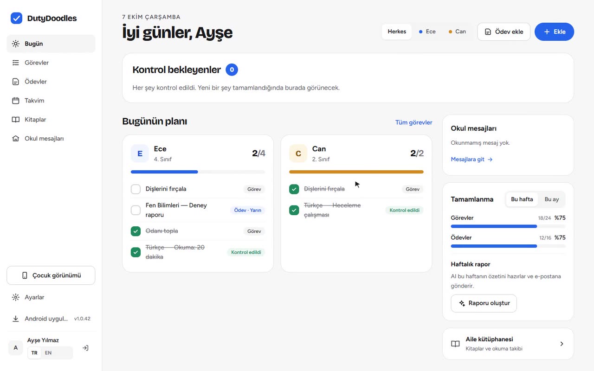Select the Bu ay tab
This screenshot has width=594, height=371.
tap(552, 199)
